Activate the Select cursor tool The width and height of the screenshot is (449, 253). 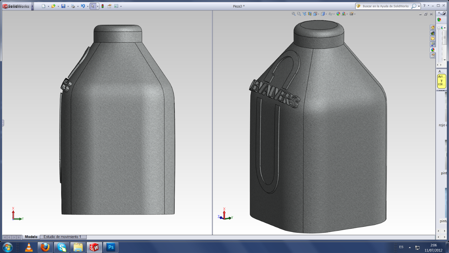93,6
